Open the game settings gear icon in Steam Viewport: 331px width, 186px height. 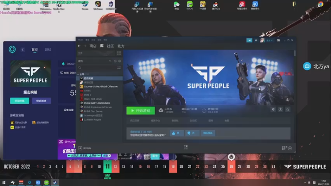pos(273,110)
